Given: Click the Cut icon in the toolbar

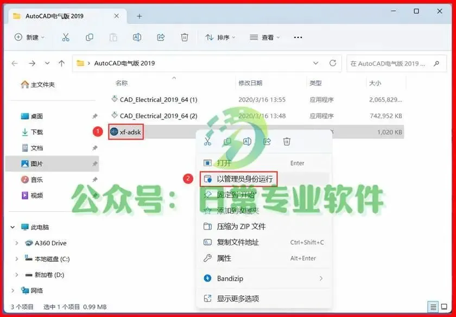Looking at the screenshot, I should (x=66, y=37).
